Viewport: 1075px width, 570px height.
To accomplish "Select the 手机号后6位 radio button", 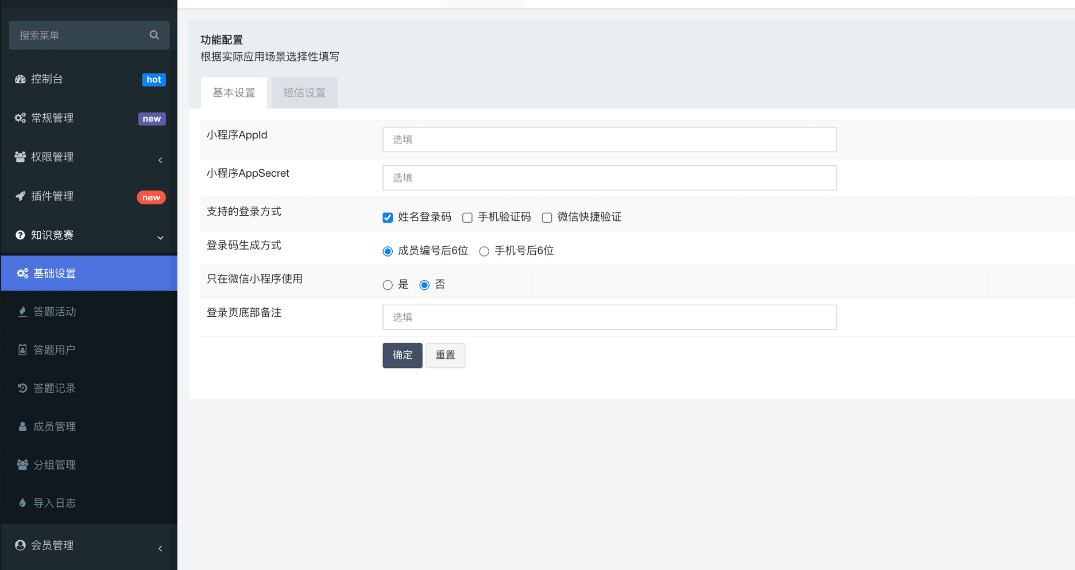I will click(484, 251).
